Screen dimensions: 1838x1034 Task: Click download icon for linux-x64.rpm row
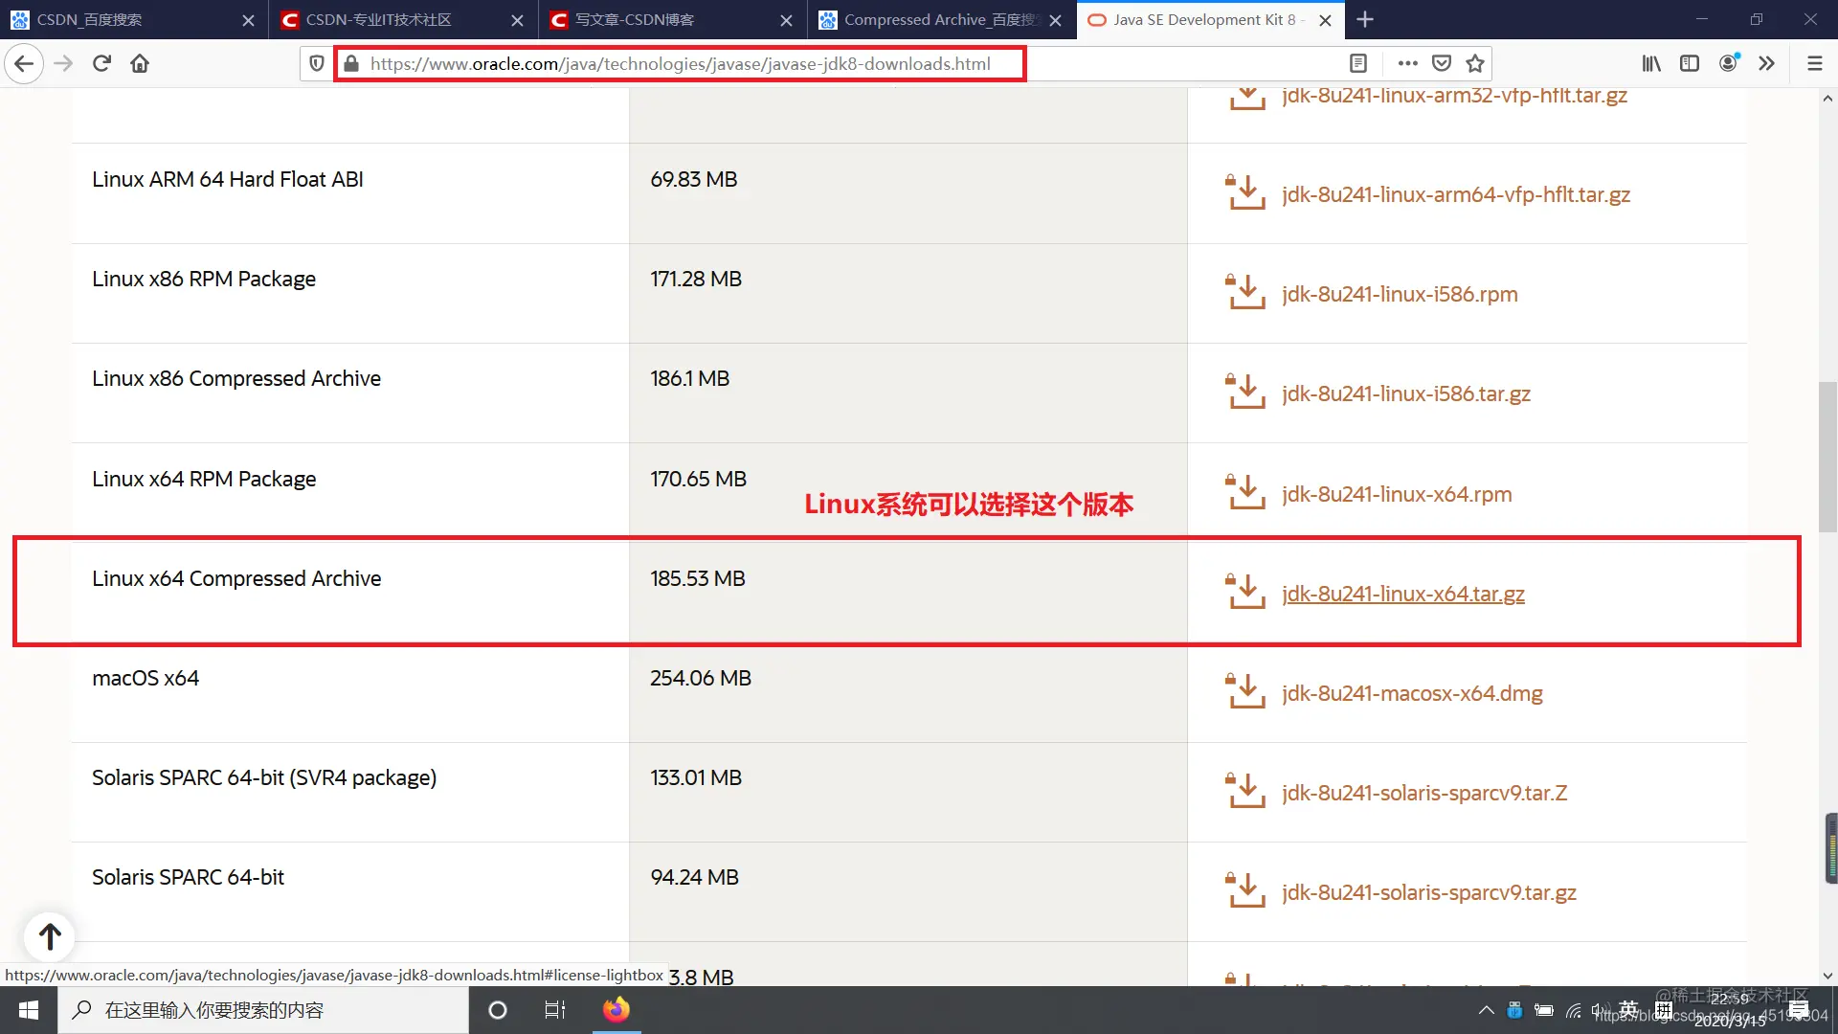[x=1245, y=491]
